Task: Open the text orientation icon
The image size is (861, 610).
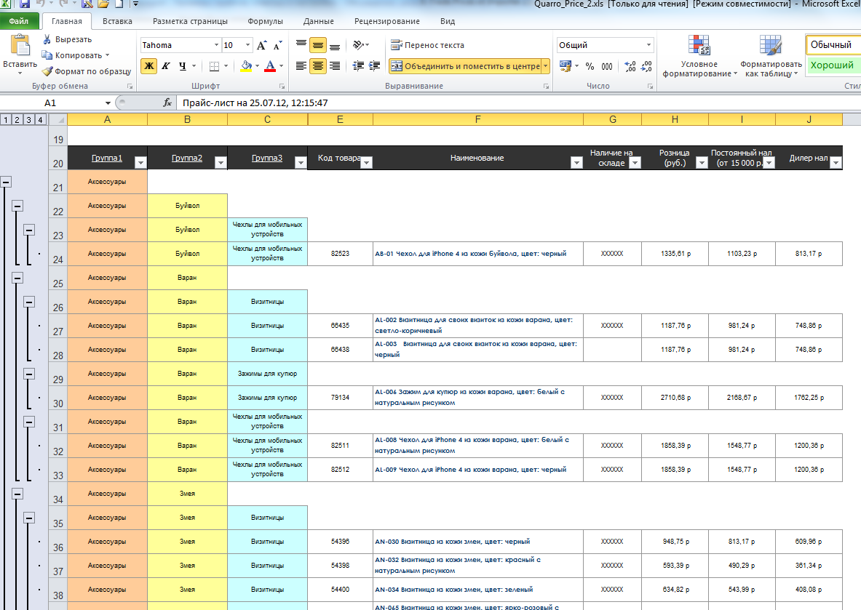Action: 359,45
